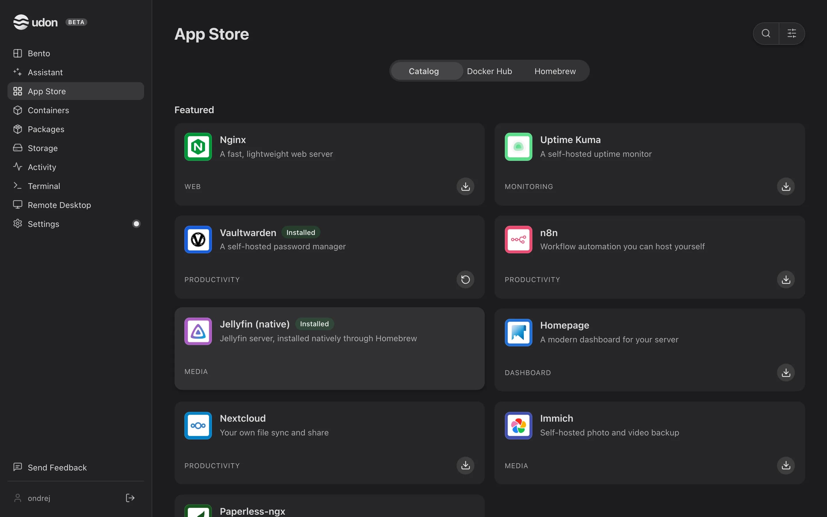Install Immich using its download icon
The height and width of the screenshot is (517, 827).
coord(786,465)
